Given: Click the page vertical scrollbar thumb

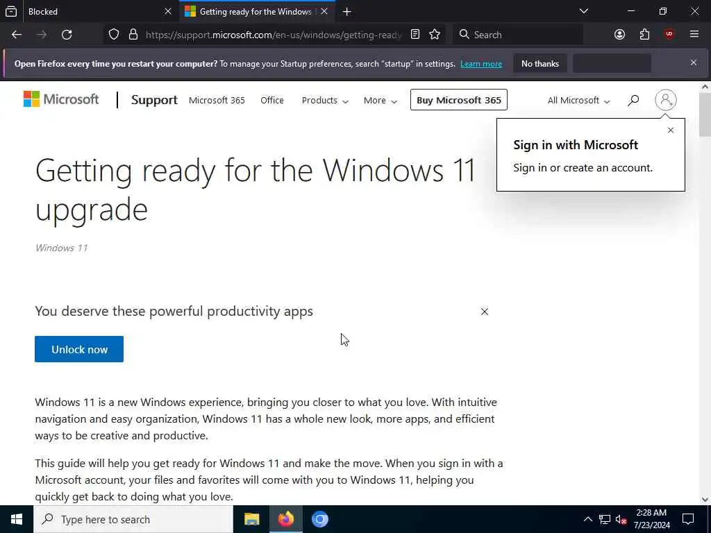Looking at the screenshot, I should coord(705,115).
